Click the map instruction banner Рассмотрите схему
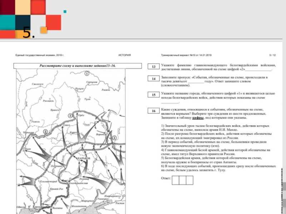 pyautogui.click(x=70, y=66)
